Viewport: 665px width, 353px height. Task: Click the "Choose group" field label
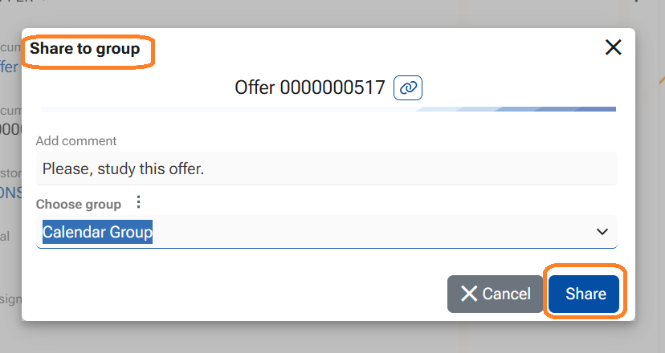pyautogui.click(x=79, y=204)
